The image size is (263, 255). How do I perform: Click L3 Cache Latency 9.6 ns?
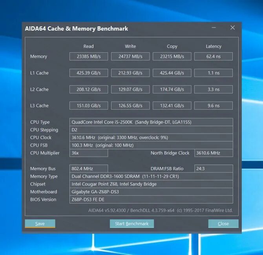pos(214,106)
